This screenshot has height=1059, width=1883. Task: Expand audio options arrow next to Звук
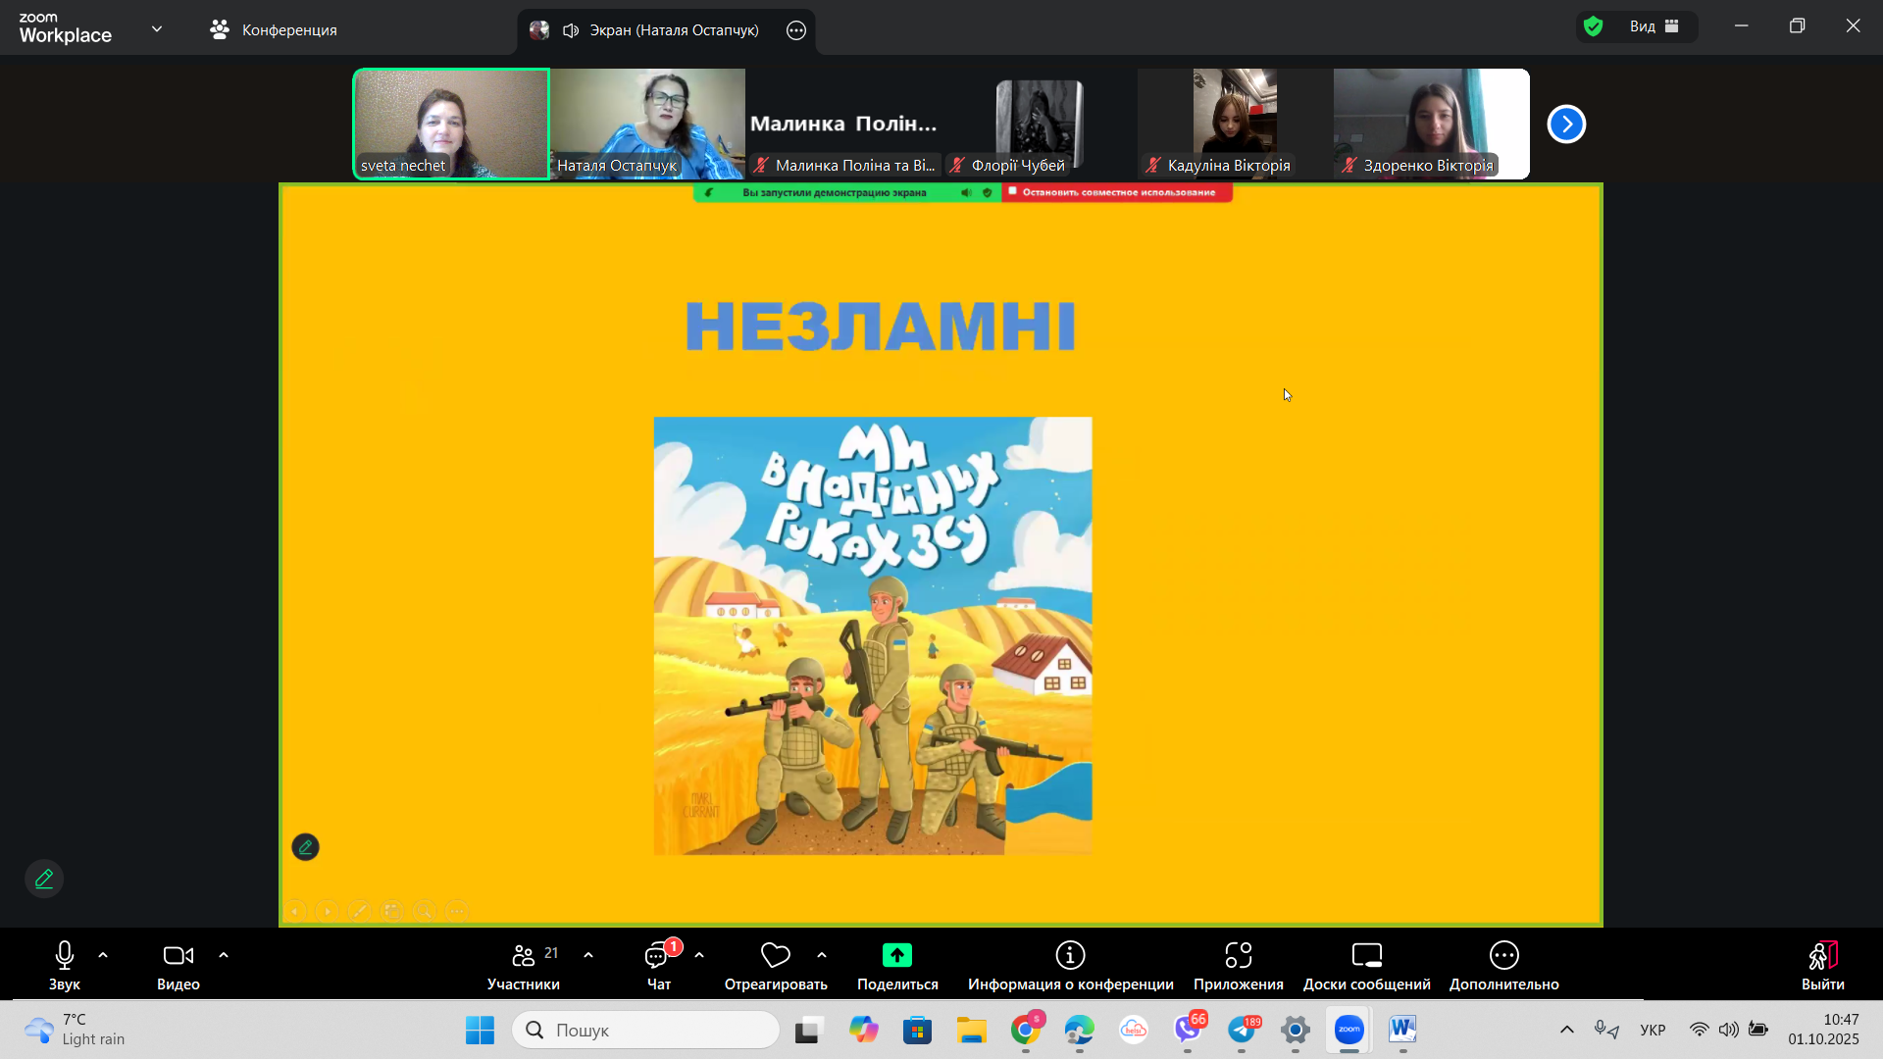tap(103, 955)
